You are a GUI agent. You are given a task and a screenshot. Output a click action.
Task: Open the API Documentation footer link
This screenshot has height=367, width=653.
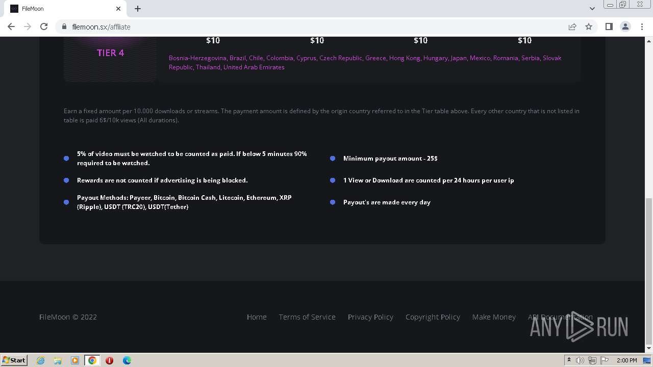point(560,317)
